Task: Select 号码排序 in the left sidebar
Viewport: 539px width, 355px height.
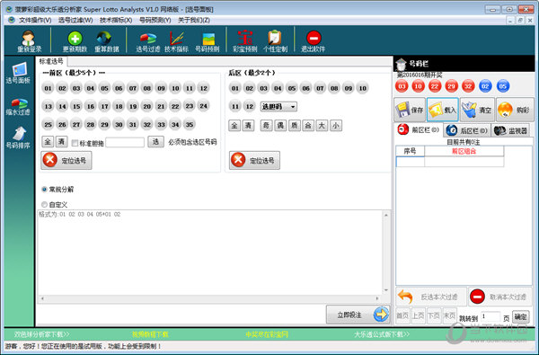Action: pyautogui.click(x=19, y=138)
